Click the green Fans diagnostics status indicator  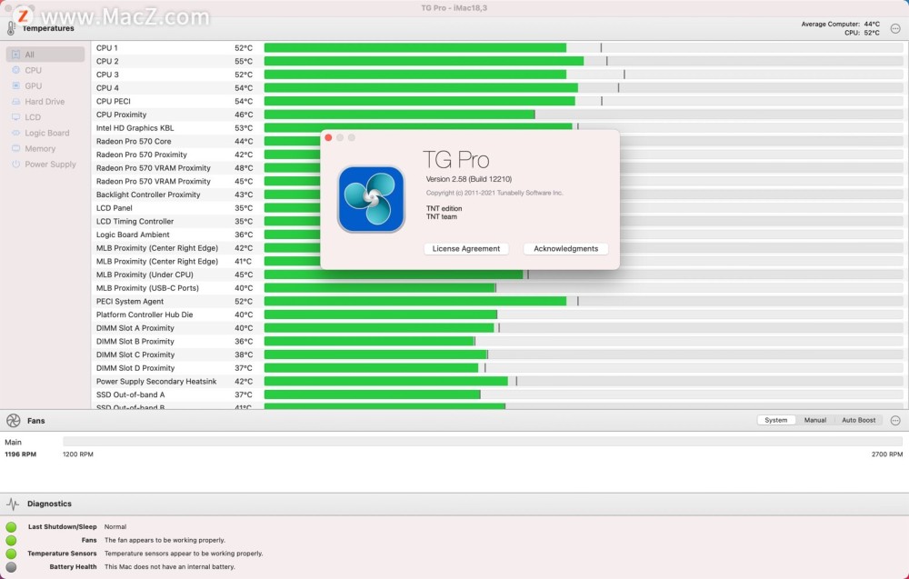click(11, 540)
